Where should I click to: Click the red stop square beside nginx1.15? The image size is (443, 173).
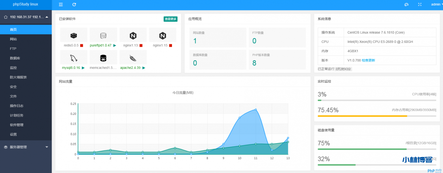(171, 45)
